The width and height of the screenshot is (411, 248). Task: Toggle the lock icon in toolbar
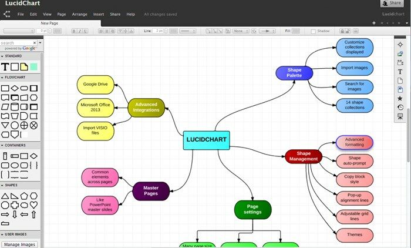pyautogui.click(x=342, y=31)
